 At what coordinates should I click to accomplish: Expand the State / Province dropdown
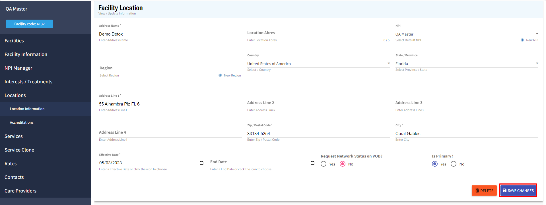[537, 64]
